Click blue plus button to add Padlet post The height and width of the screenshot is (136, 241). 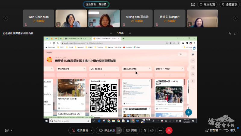189,112
